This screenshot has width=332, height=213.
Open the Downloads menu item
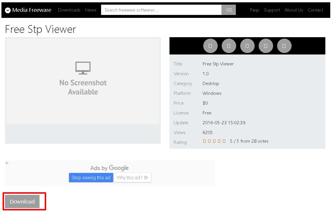(69, 10)
